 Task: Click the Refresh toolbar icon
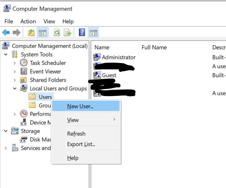[57, 32]
